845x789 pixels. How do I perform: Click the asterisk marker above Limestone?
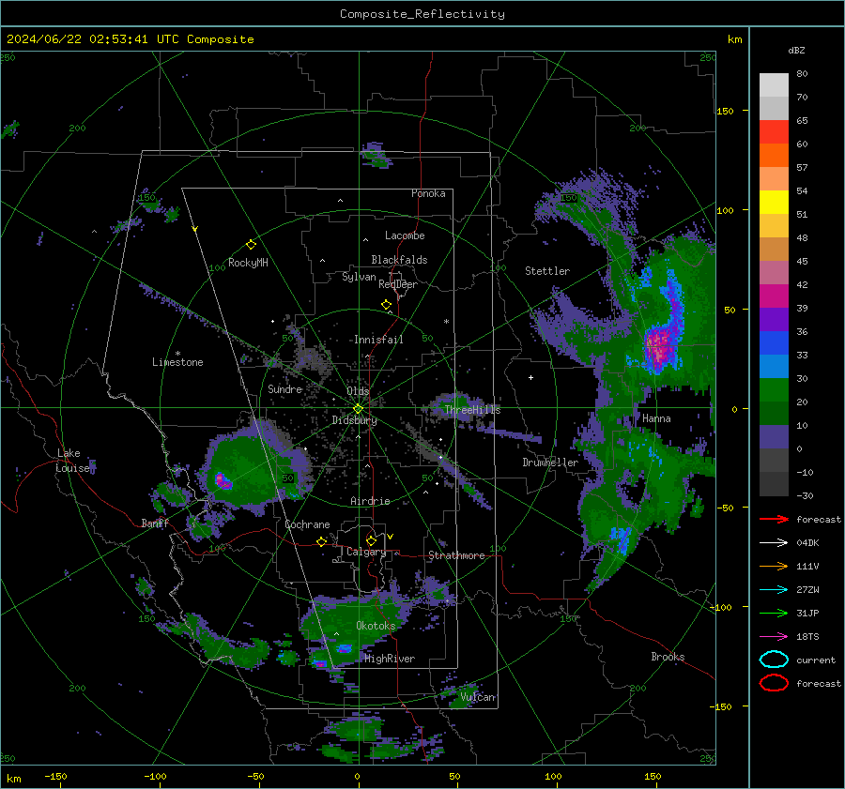pyautogui.click(x=177, y=354)
